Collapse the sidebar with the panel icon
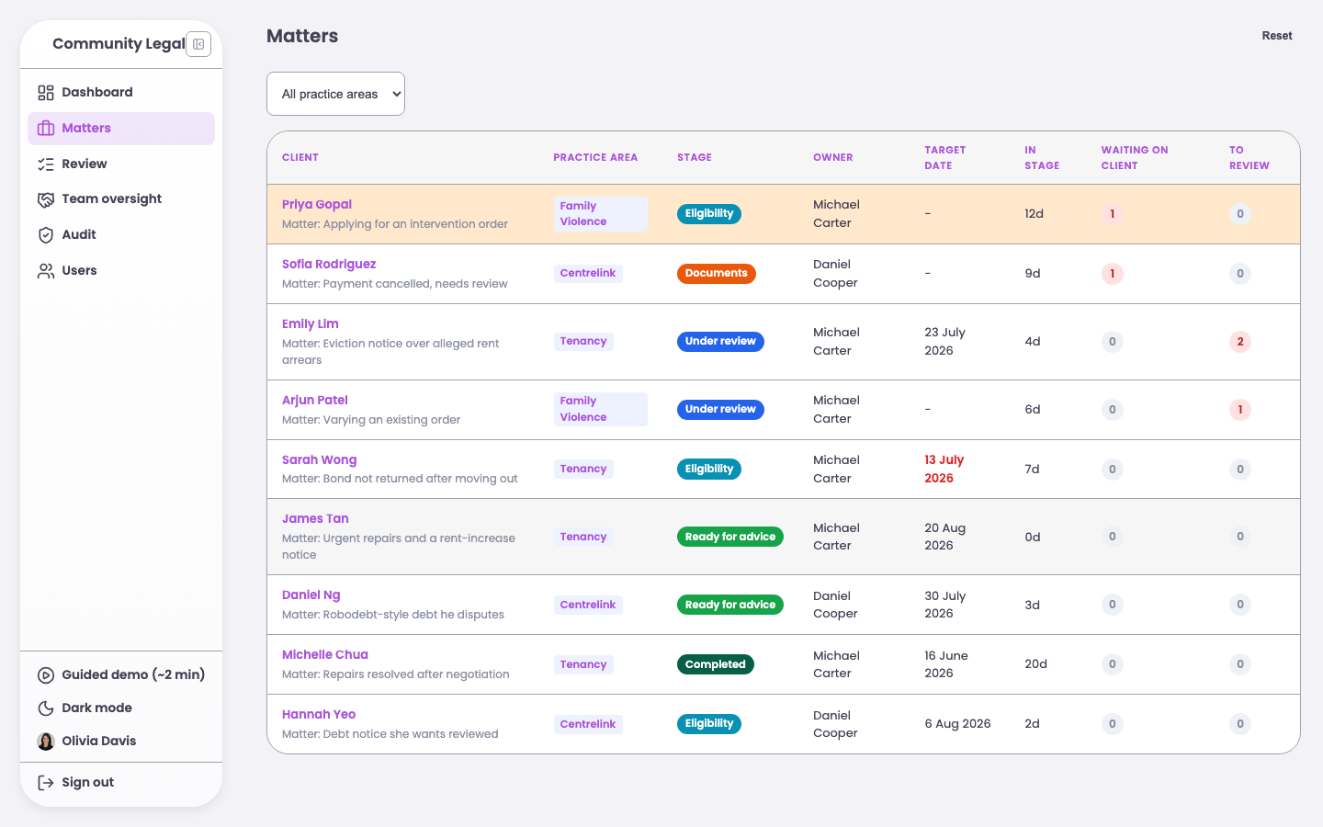 tap(198, 44)
